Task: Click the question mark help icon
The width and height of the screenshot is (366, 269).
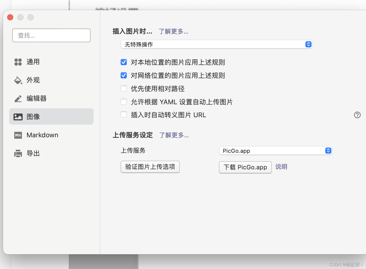Action: pos(357,115)
